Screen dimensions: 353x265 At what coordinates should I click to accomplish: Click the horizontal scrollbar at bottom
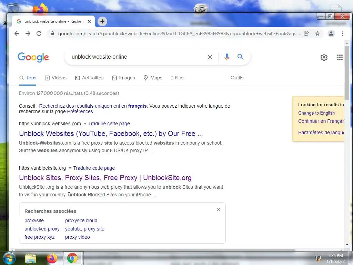point(155,250)
